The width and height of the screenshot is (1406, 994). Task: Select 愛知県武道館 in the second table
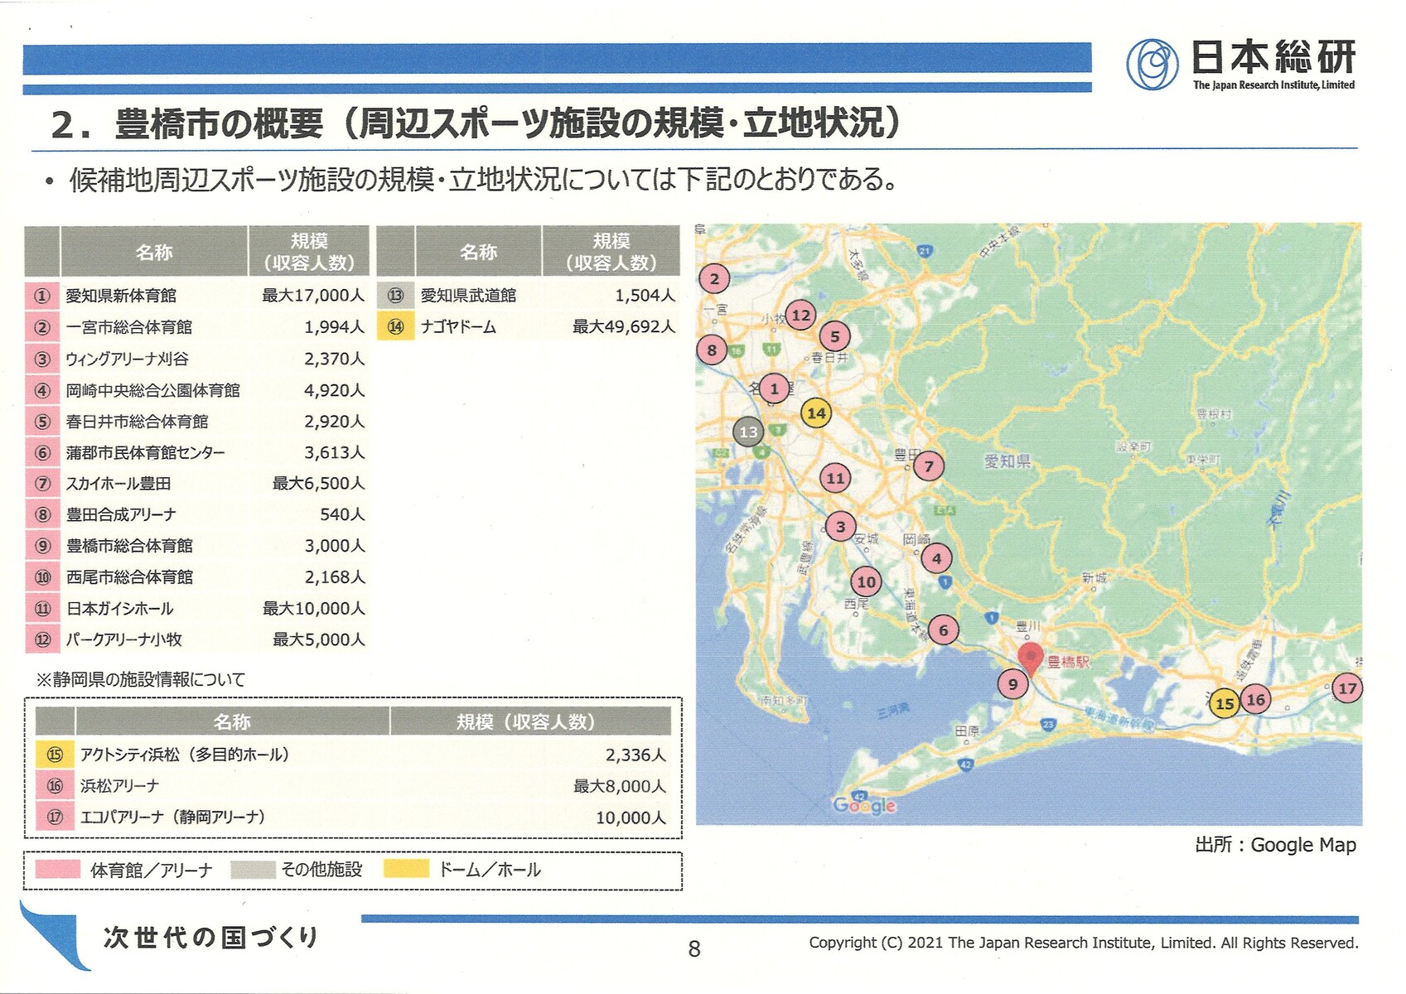pos(468,296)
